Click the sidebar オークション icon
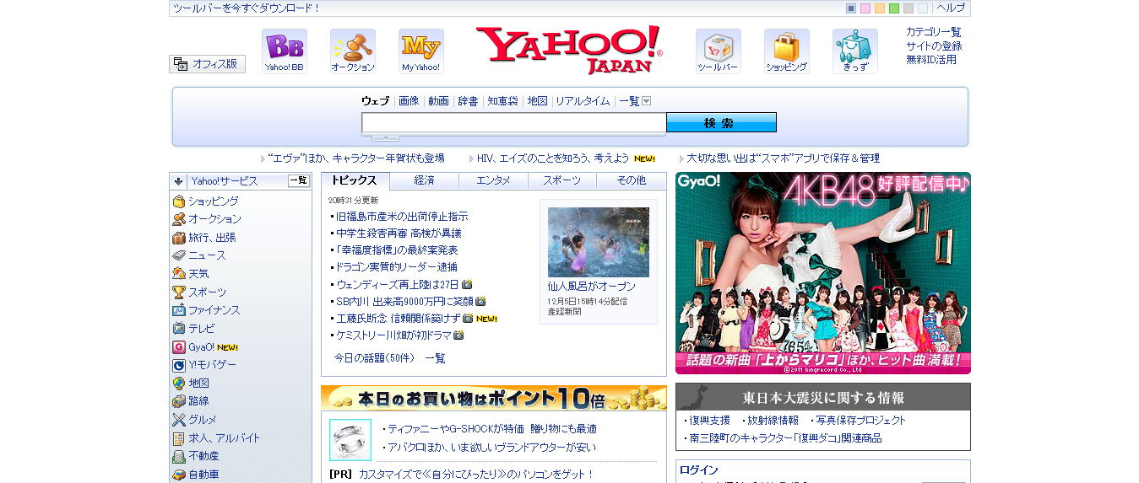This screenshot has height=483, width=1139. click(179, 219)
